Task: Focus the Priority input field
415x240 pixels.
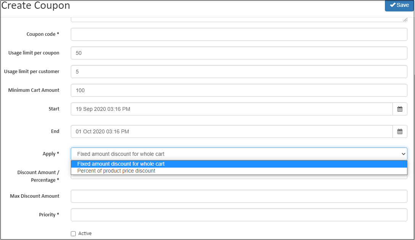Action: point(239,215)
